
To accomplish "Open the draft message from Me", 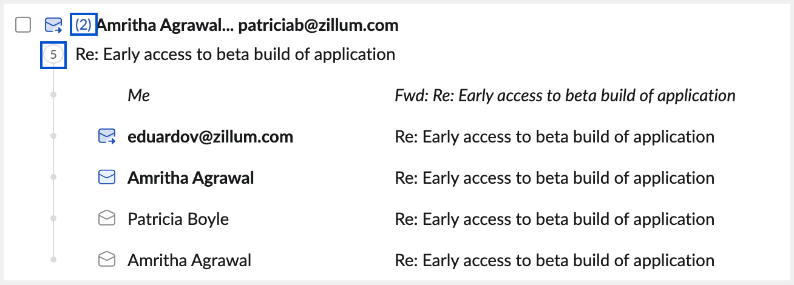I will coord(139,96).
